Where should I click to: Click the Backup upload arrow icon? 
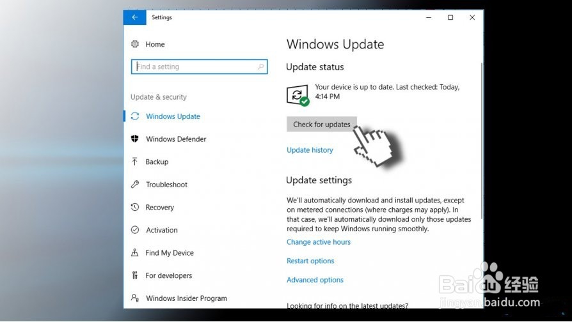tap(135, 162)
